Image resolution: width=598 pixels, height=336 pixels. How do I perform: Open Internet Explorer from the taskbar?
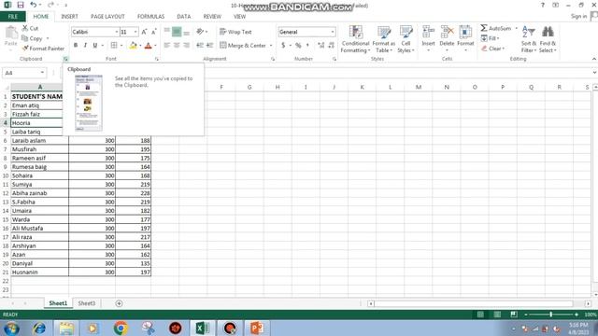click(x=39, y=328)
